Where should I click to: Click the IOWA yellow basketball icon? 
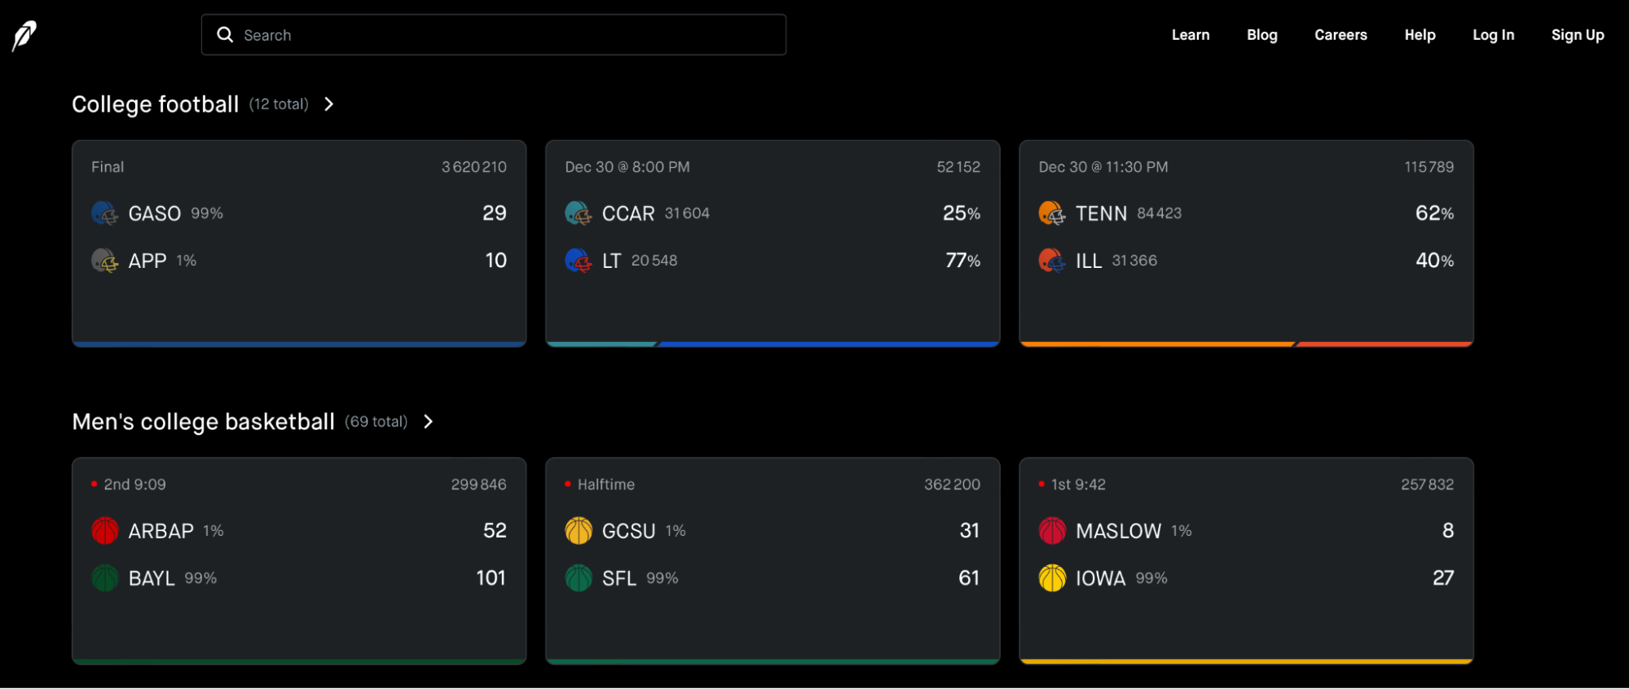tap(1052, 578)
